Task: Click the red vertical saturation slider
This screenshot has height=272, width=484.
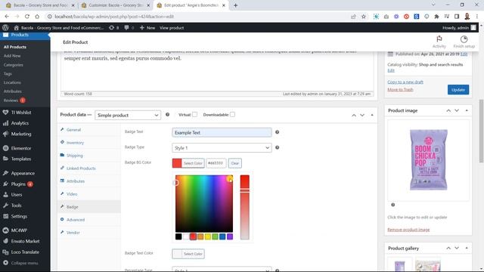Action: point(245,207)
